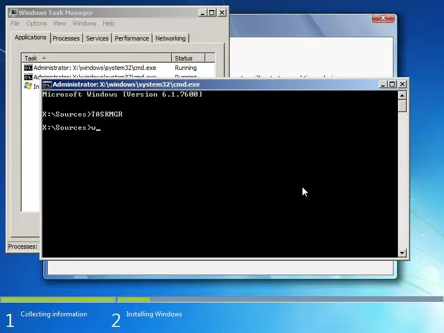This screenshot has height=333, width=444.
Task: Click the console scrollbar up arrow
Action: click(402, 95)
